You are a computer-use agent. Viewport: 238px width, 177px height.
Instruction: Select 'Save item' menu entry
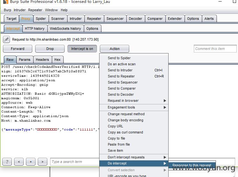tap(134, 150)
